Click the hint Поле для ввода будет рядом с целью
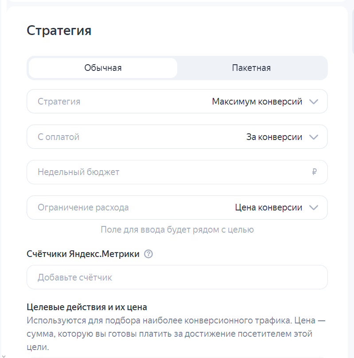This screenshot has height=358, width=354. tap(177, 230)
